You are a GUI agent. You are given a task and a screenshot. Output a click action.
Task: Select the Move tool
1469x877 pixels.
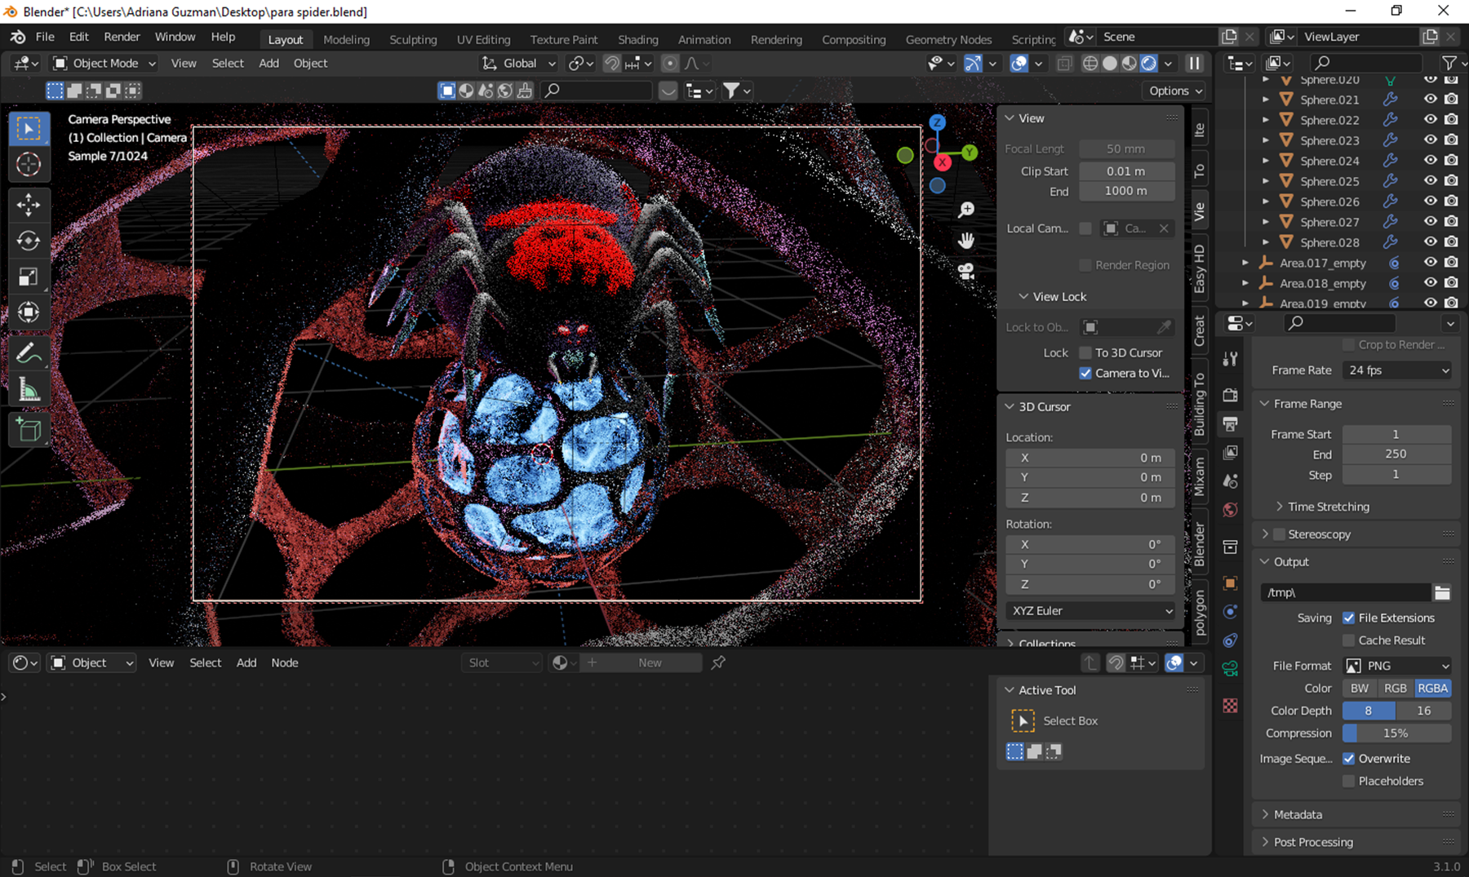[29, 205]
